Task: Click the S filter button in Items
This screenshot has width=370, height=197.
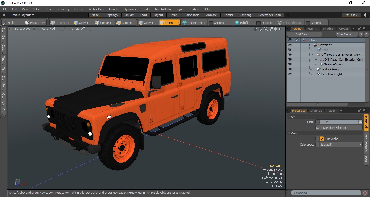Action: 361,34
